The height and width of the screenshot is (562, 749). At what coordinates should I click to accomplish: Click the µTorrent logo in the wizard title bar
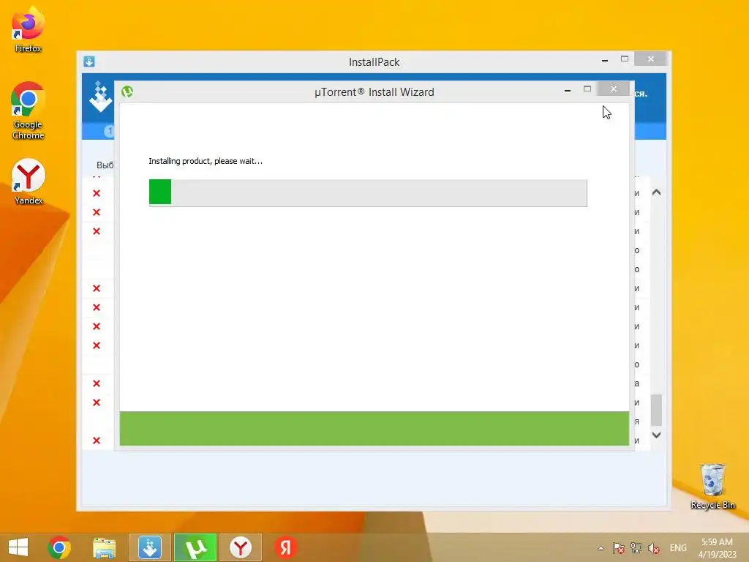pyautogui.click(x=127, y=91)
